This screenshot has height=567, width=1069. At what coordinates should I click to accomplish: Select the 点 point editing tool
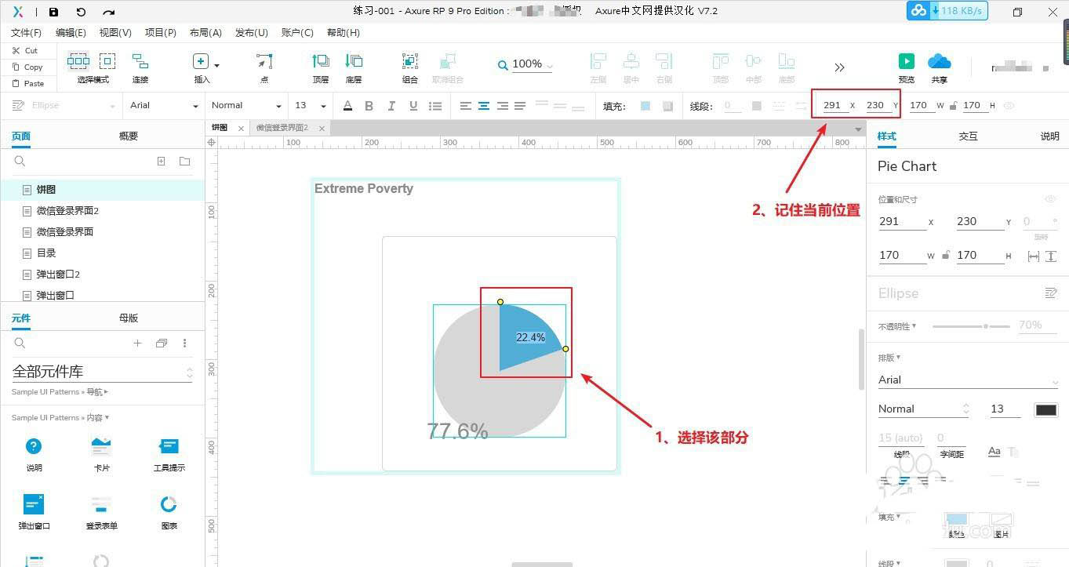tap(264, 68)
